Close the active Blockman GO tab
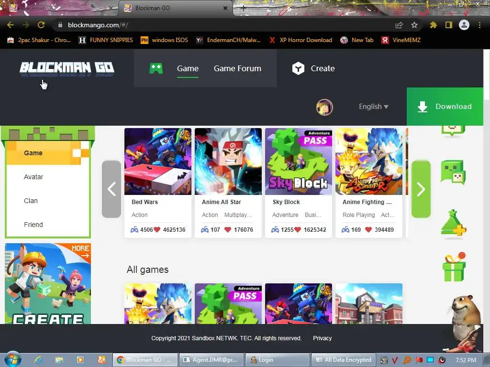The height and width of the screenshot is (367, 490). (225, 8)
